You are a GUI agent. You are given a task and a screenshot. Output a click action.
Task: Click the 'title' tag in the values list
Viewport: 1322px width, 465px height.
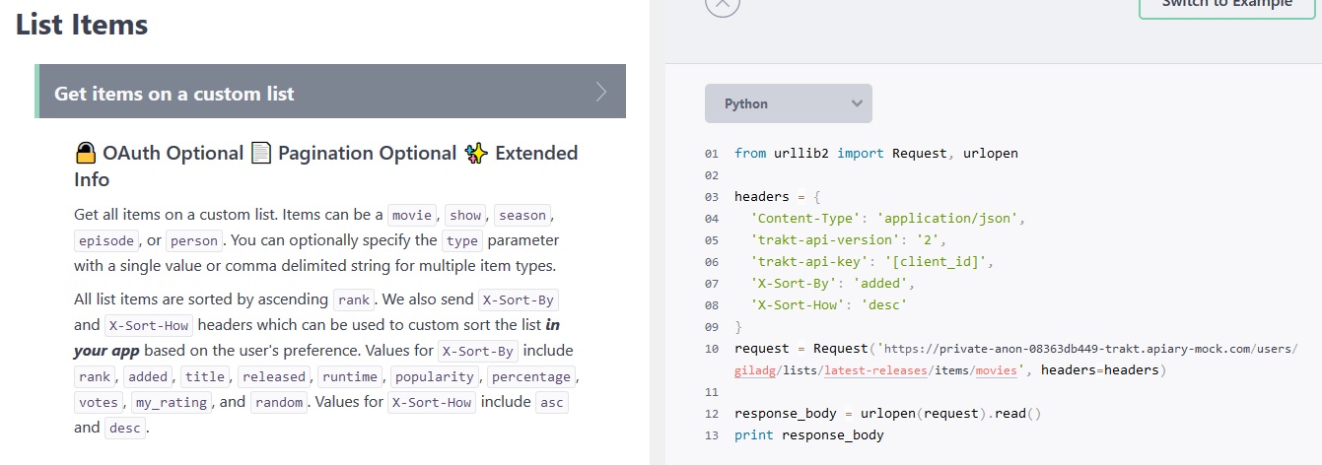(206, 376)
